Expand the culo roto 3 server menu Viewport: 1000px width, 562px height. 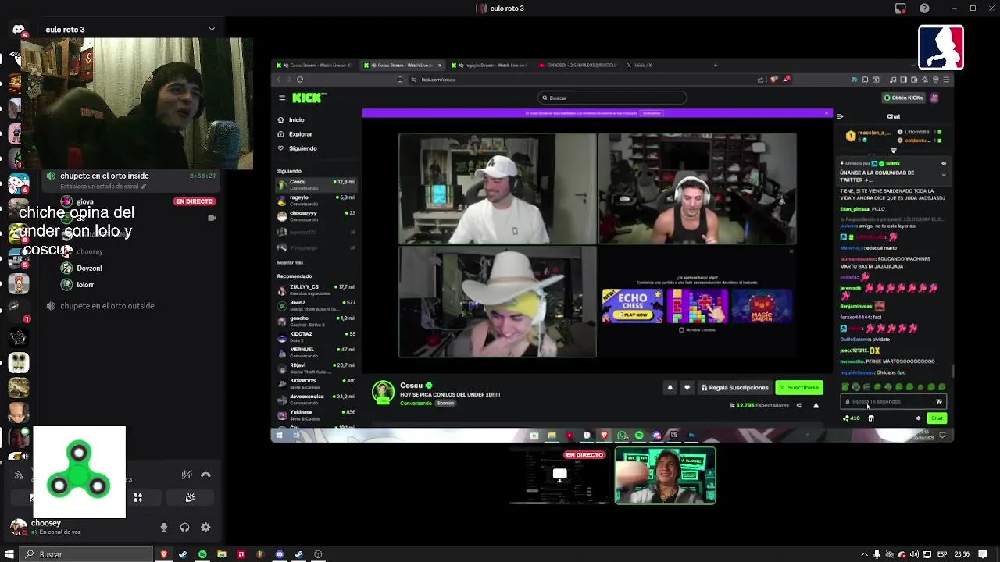coord(211,30)
